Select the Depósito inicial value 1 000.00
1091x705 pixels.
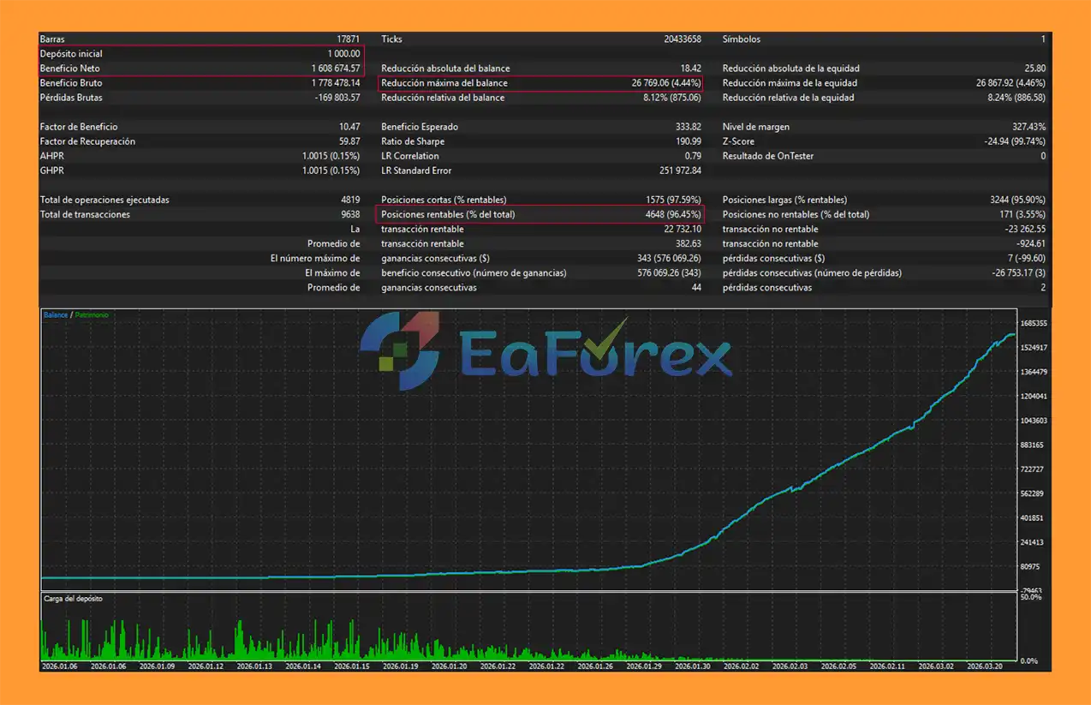coord(343,54)
